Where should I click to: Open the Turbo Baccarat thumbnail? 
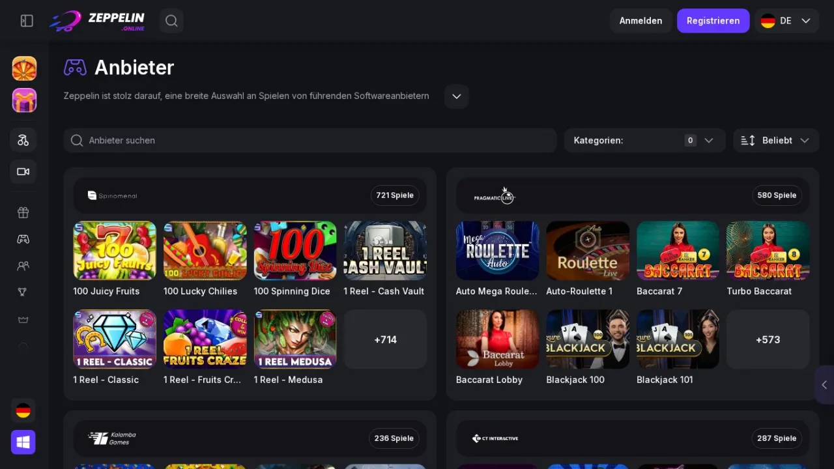click(x=768, y=251)
